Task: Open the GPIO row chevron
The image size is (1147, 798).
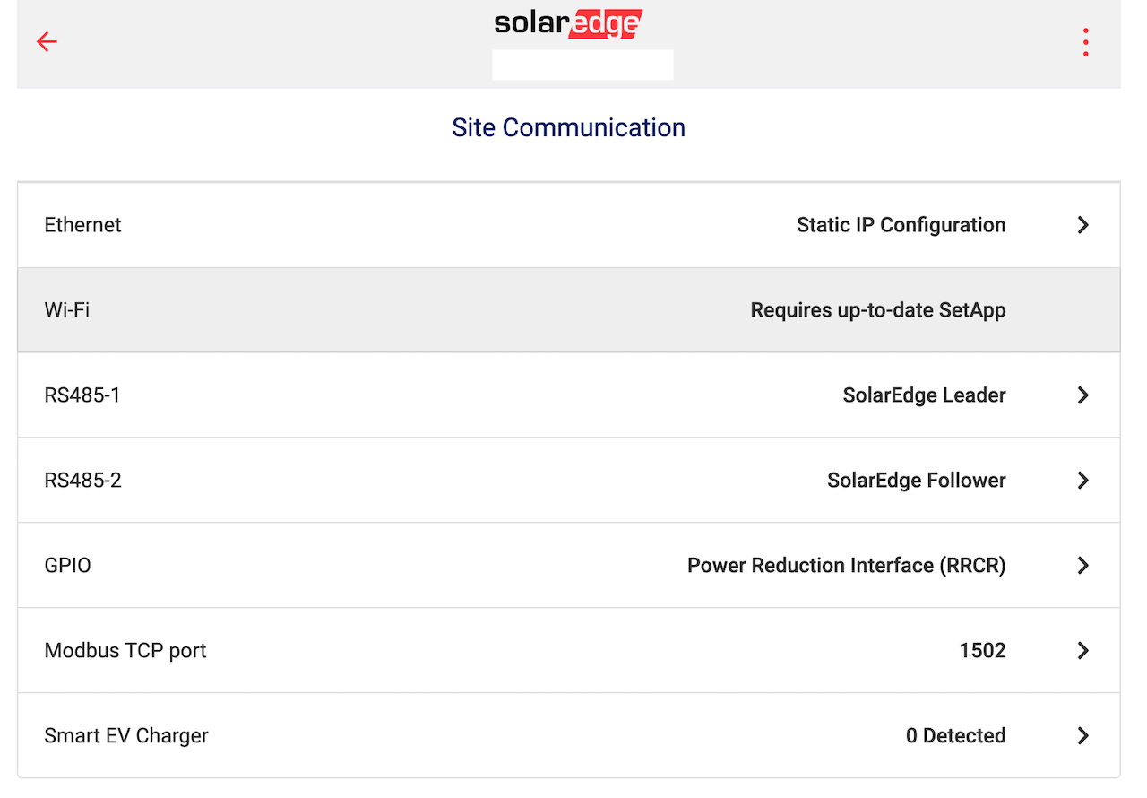Action: coord(1082,566)
